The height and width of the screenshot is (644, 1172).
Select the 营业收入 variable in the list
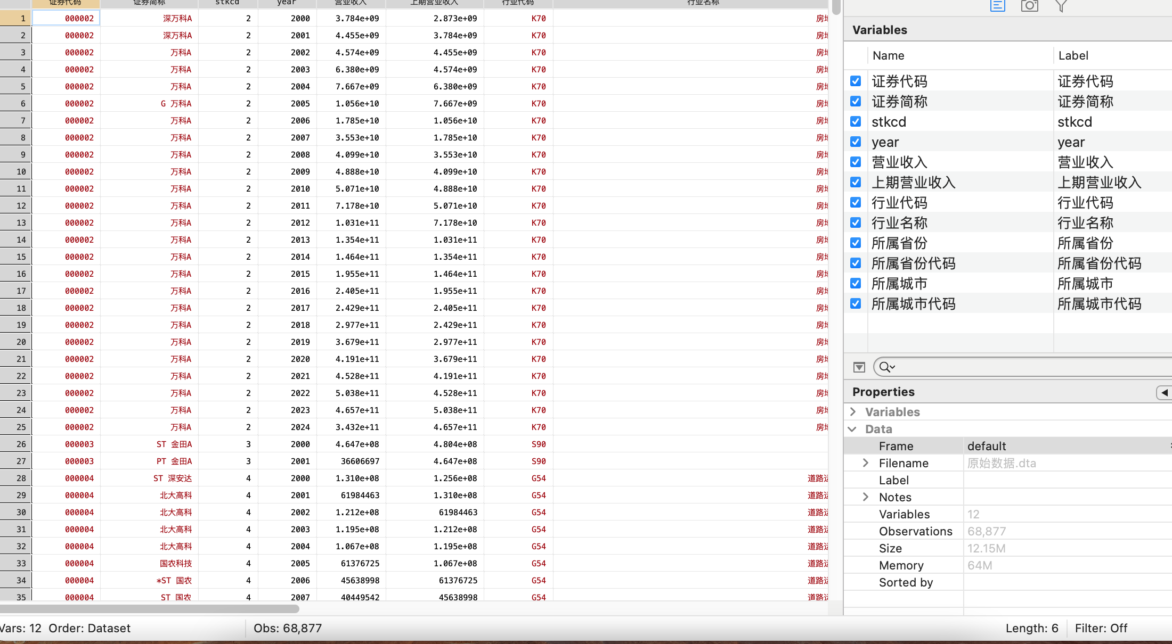(900, 162)
